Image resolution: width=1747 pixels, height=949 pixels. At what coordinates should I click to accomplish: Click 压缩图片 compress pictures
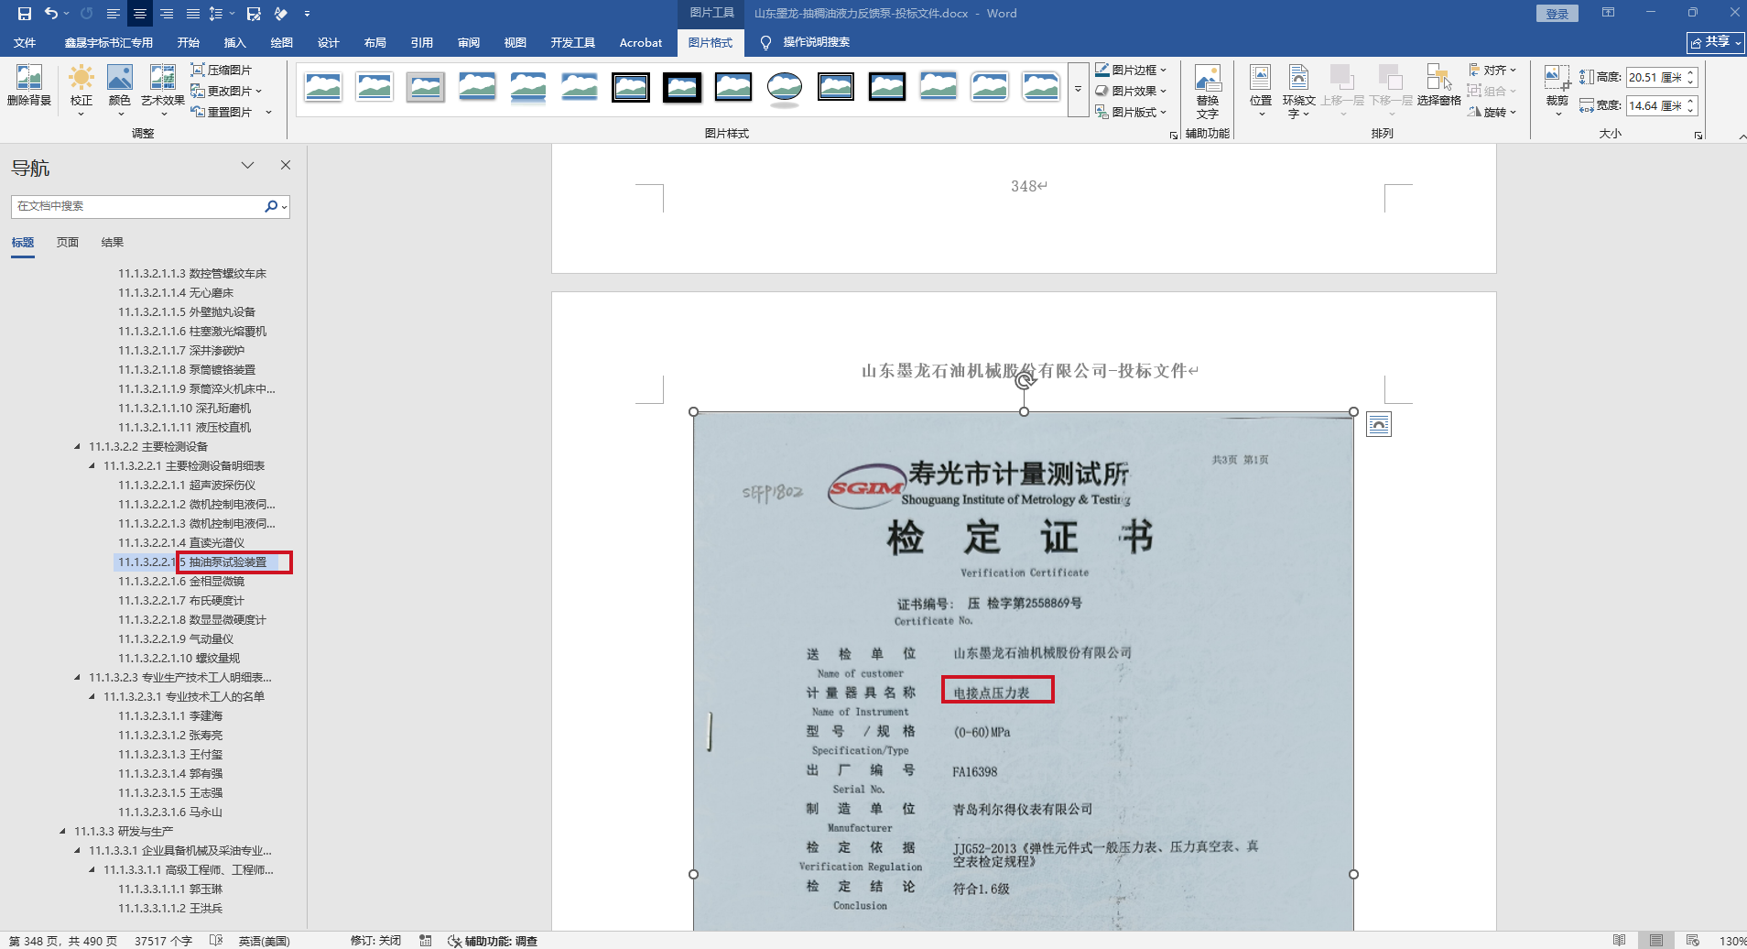[x=222, y=70]
